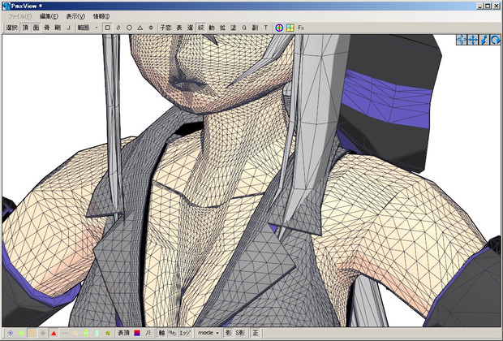Click the red-blue color swatch in bottom bar
The width and height of the screenshot is (503, 341).
tap(137, 333)
